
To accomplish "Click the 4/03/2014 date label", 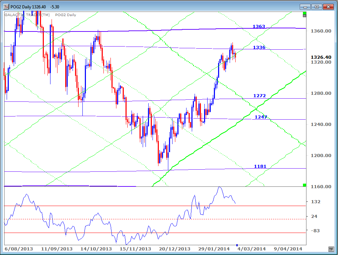I will click(x=251, y=249).
